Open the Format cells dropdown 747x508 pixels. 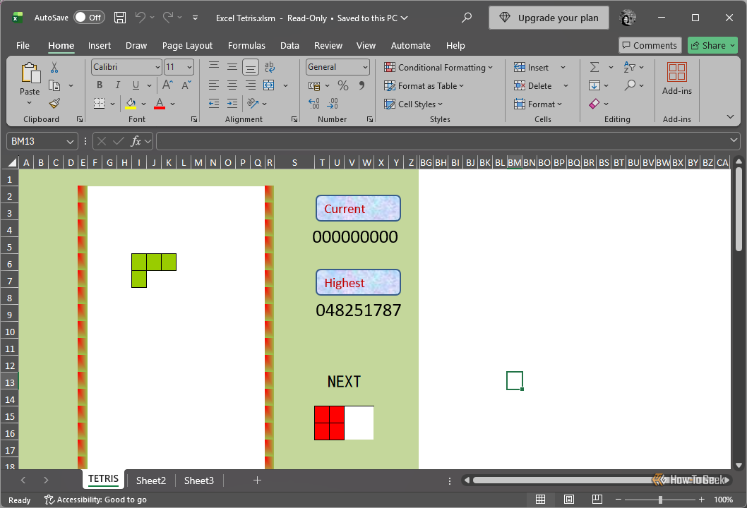[538, 104]
